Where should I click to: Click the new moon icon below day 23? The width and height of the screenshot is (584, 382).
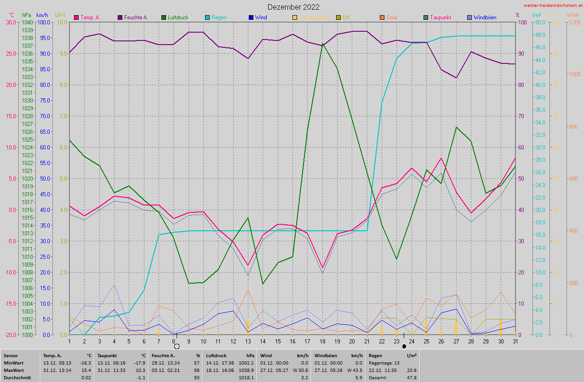point(404,346)
